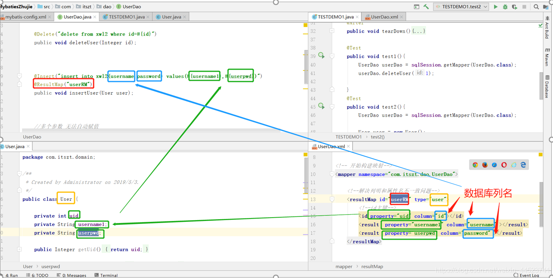Click green checkmark inspection status in TESTDEMO1 editor
The width and height of the screenshot is (553, 278).
[x=540, y=26]
